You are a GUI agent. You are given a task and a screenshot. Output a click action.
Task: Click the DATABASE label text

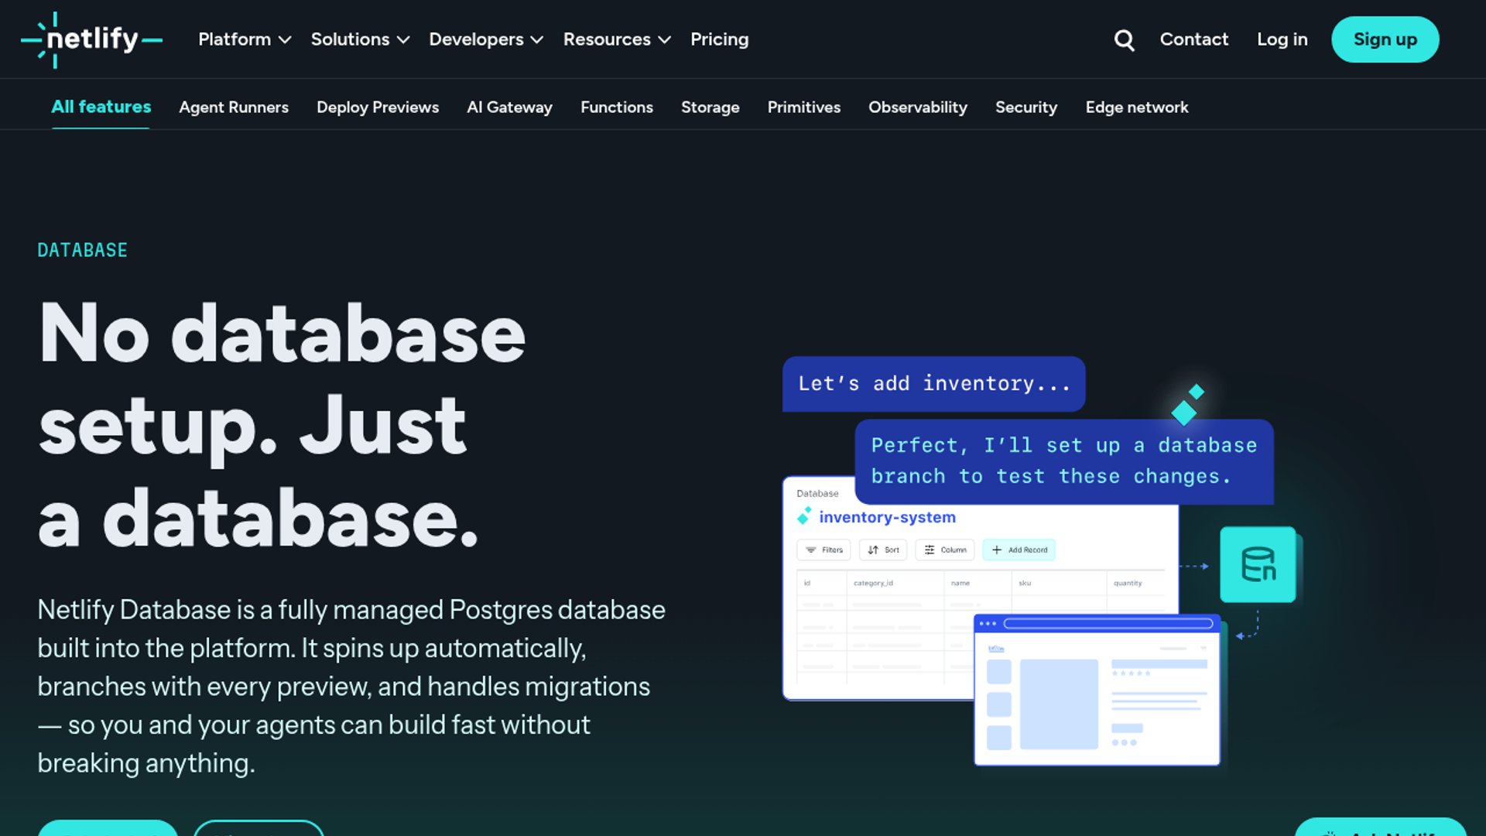click(82, 250)
